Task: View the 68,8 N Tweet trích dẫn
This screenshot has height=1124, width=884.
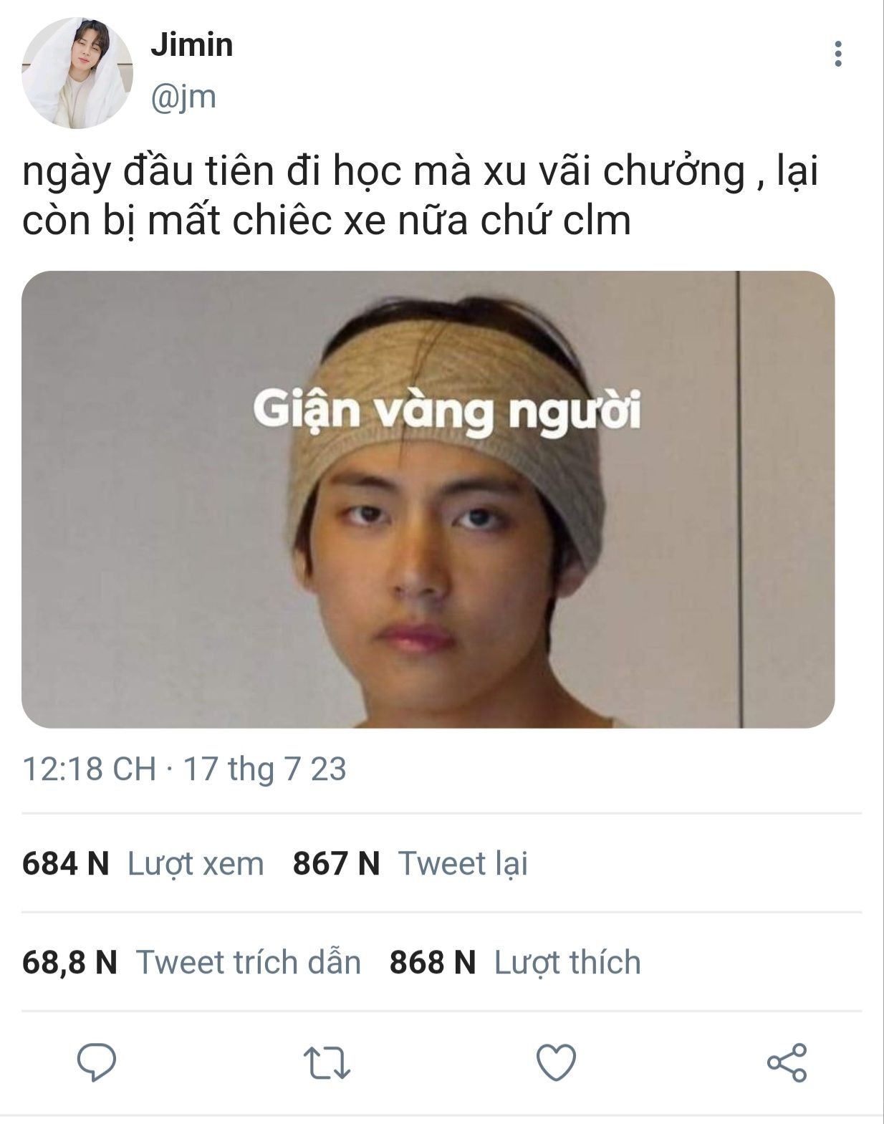Action: (x=191, y=962)
